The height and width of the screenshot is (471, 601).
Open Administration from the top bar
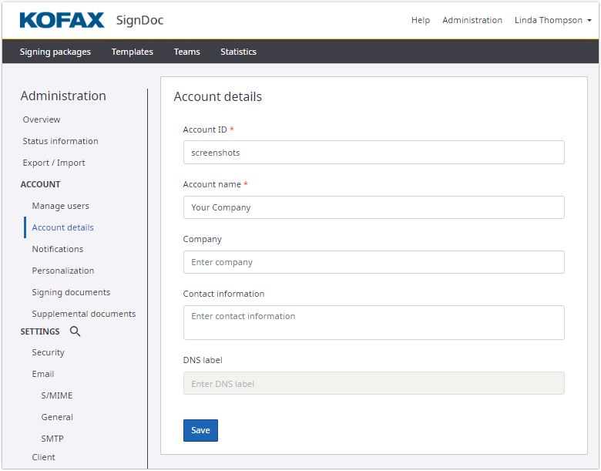[x=472, y=20]
